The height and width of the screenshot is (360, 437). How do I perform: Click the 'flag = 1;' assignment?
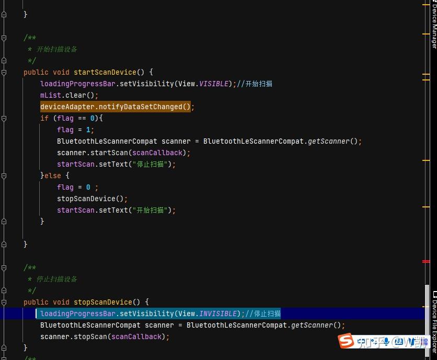pos(75,130)
